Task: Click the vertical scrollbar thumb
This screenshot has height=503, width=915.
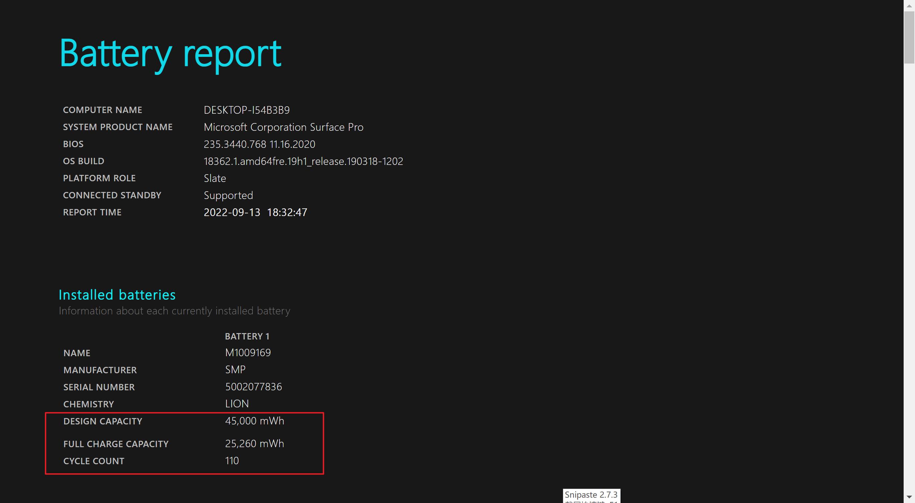Action: 909,37
